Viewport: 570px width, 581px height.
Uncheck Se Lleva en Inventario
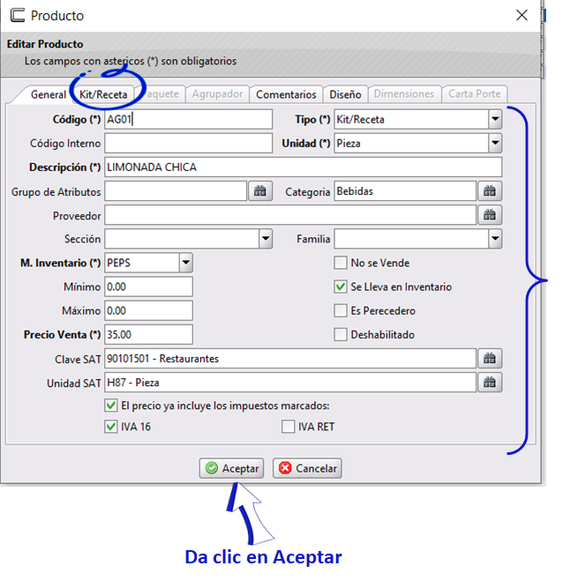[341, 287]
